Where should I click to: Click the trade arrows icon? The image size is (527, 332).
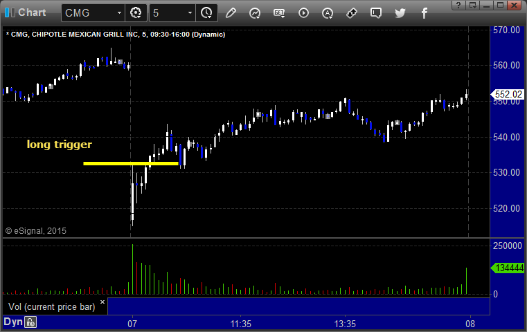click(x=352, y=13)
